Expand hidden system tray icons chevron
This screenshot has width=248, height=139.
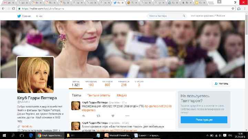(x=207, y=136)
